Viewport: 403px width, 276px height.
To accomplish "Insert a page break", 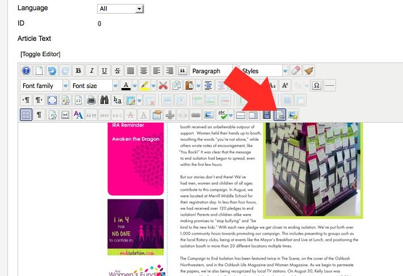I will click(x=253, y=115).
